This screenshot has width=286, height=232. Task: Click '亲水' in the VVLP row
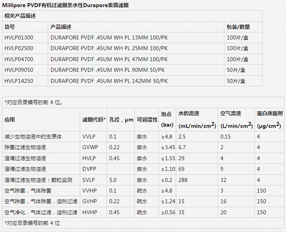point(142,137)
